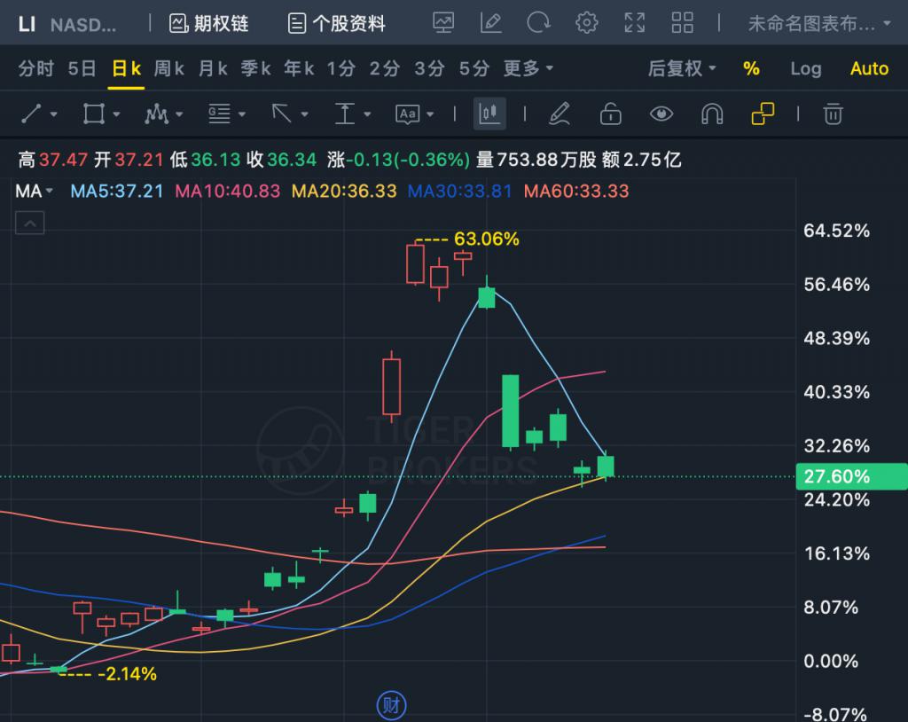The width and height of the screenshot is (908, 722).
Task: Open the 更多 timeframes dropdown
Action: (528, 68)
